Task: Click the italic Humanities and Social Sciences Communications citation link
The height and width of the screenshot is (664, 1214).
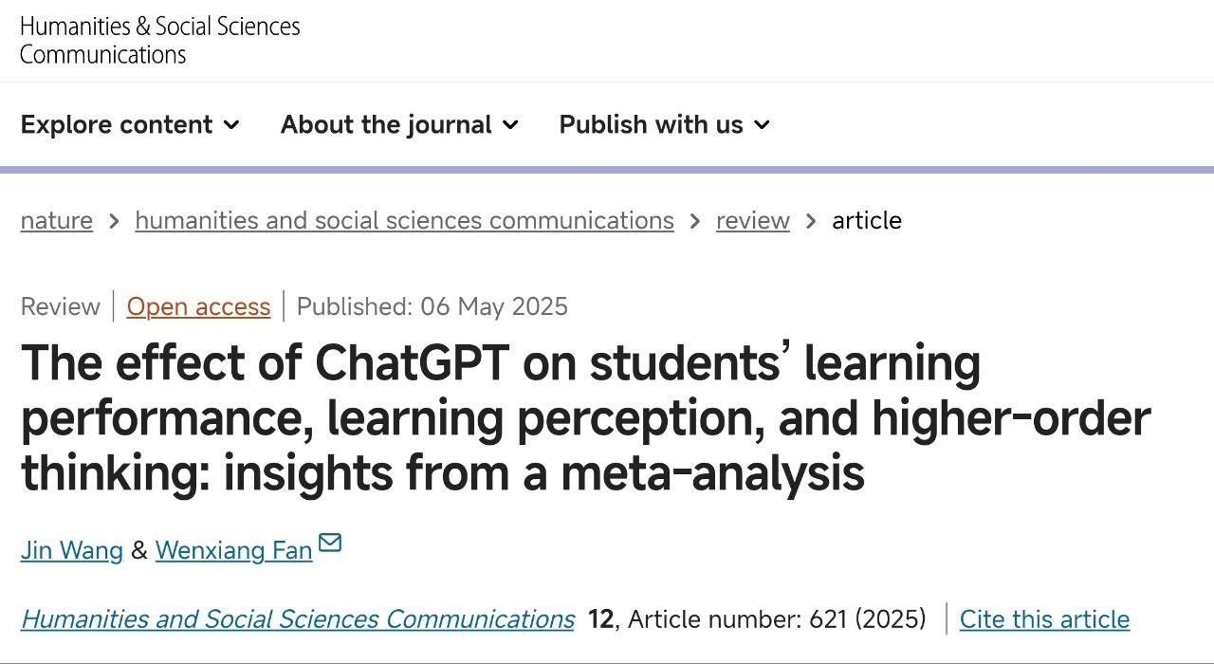Action: [298, 619]
